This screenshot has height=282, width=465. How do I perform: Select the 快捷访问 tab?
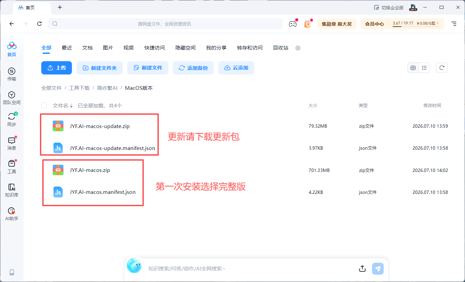pos(154,48)
